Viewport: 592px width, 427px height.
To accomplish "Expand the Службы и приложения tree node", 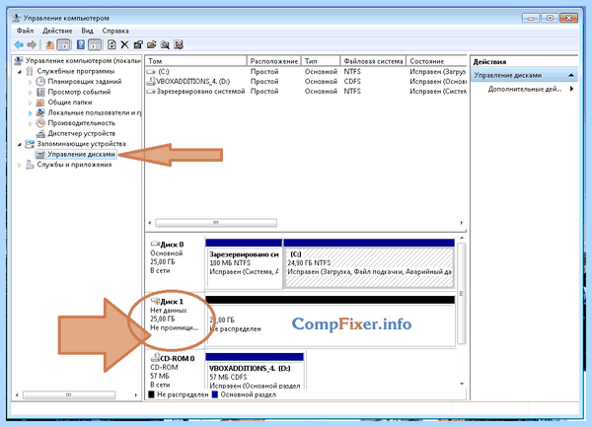I will 20,165.
